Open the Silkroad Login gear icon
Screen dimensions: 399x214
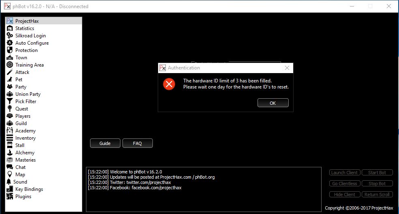(x=10, y=36)
